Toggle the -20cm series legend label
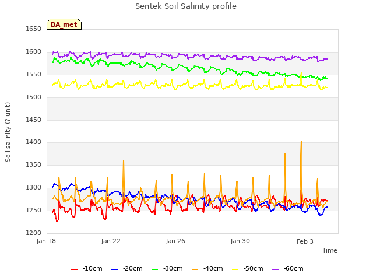Screen dimensions: 373x280 click(x=133, y=268)
